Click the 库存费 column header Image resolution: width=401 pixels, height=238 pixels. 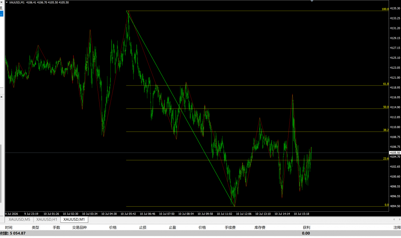[x=260, y=228]
